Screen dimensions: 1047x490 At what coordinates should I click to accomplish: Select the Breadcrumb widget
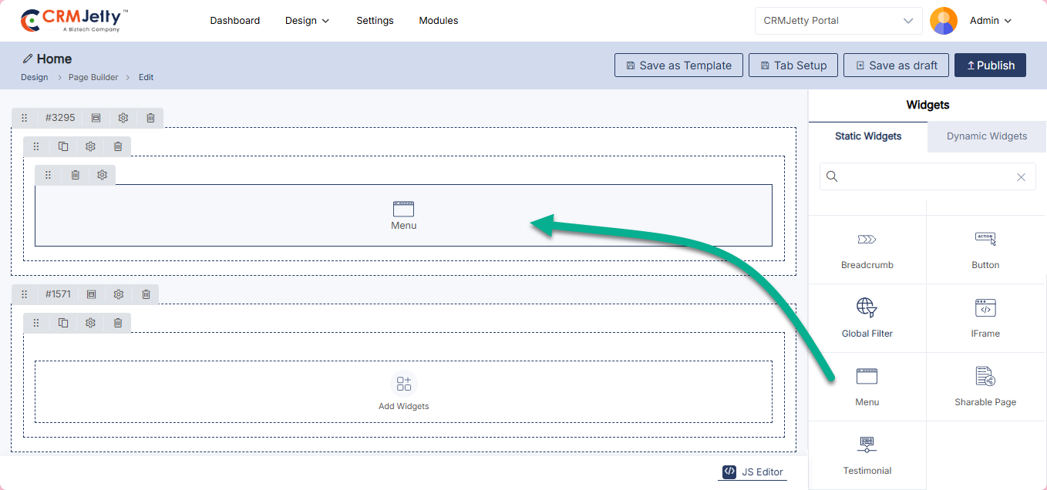867,250
